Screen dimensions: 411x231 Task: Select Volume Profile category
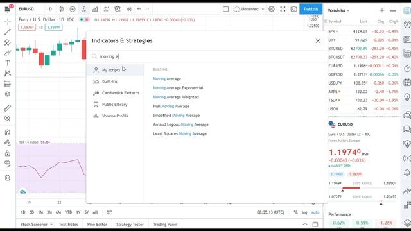tap(116, 116)
